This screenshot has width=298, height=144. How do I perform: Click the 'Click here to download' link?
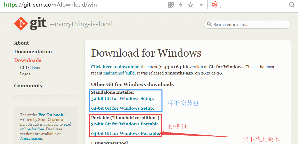click(115, 67)
